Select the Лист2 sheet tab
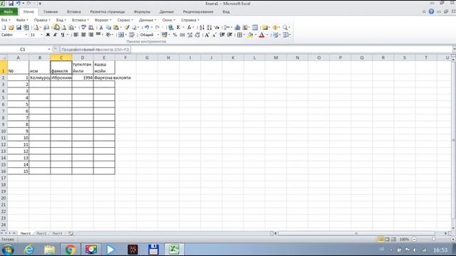456x256 pixels. [x=41, y=233]
